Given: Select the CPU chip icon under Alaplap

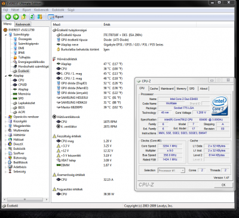Looking at the screenshot, I should 15,80.
